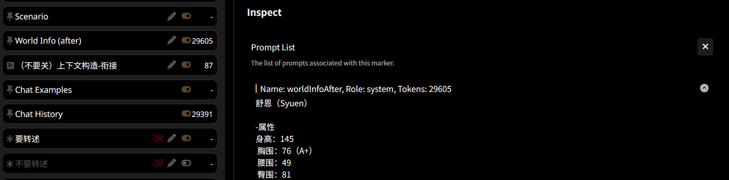The height and width of the screenshot is (180, 729).
Task: Click the red unlink icon on 要转述
Action: click(158, 138)
